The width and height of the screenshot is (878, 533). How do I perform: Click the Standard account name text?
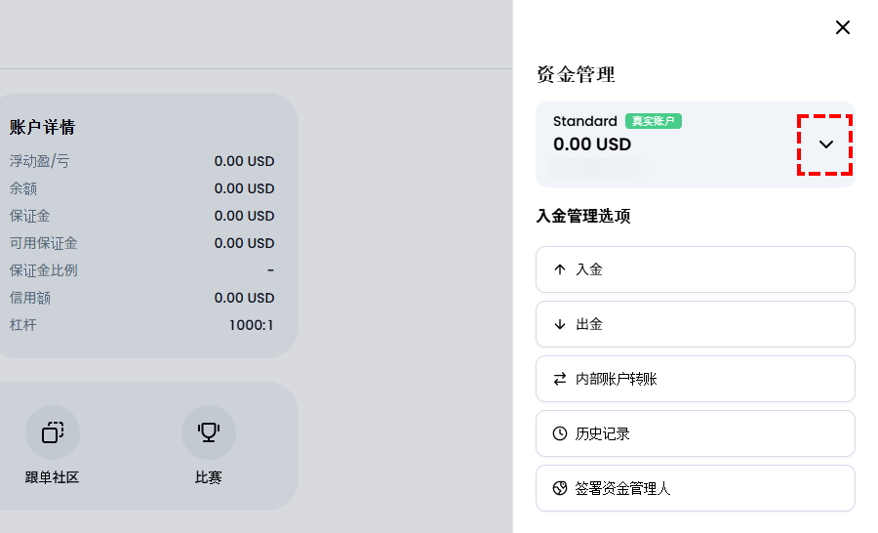584,121
